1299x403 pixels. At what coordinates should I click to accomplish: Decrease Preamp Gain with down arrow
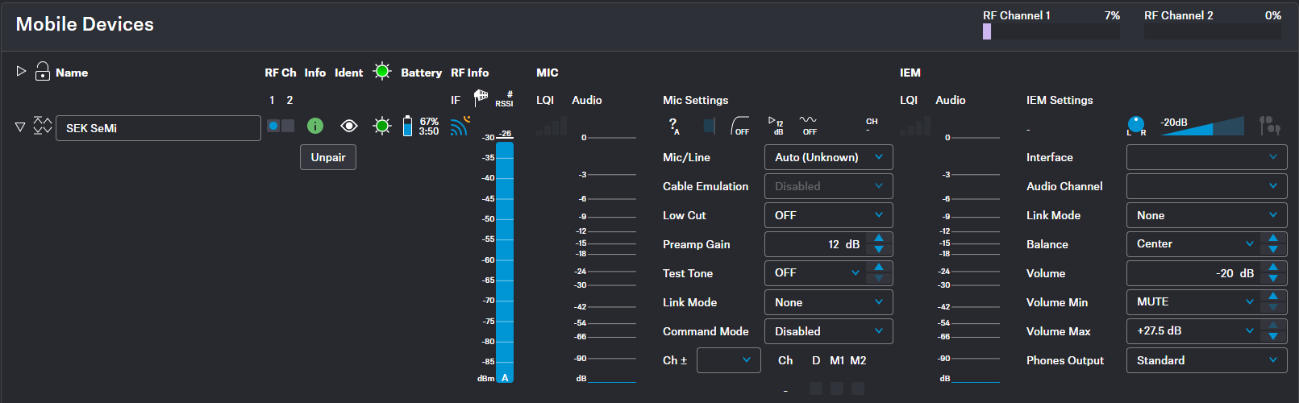point(879,250)
